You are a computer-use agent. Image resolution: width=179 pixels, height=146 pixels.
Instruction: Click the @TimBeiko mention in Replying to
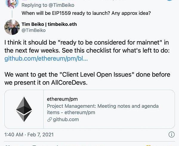(x=63, y=5)
